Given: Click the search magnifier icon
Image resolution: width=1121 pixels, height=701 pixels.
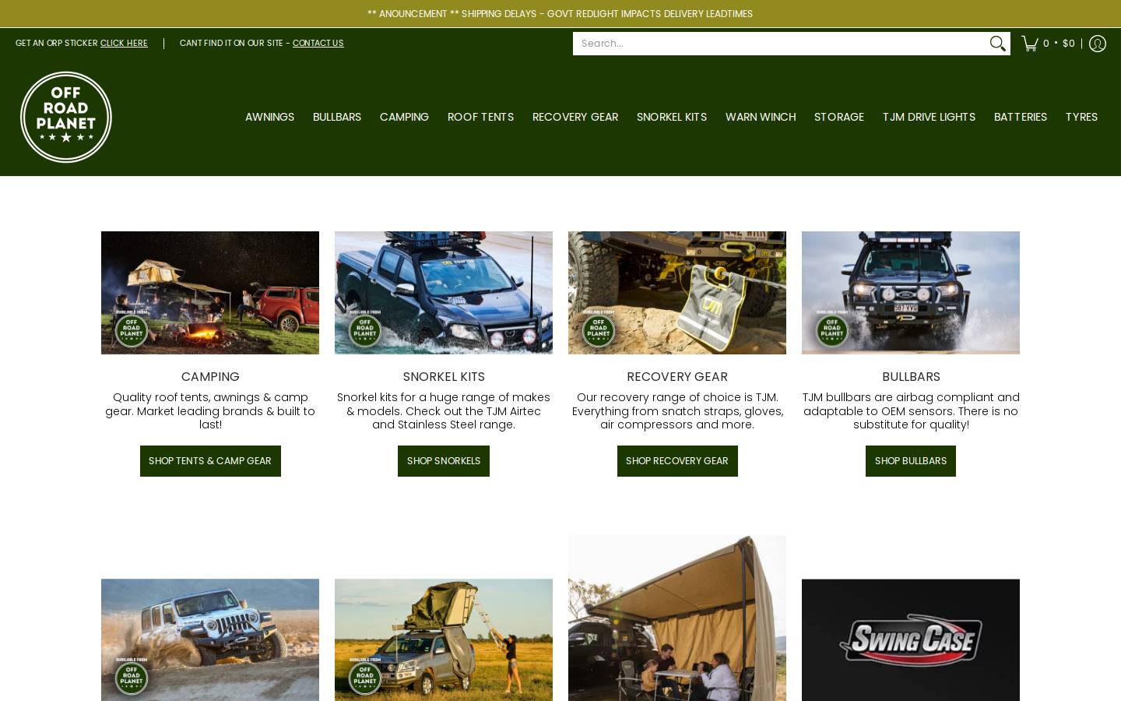Looking at the screenshot, I should click(x=997, y=44).
